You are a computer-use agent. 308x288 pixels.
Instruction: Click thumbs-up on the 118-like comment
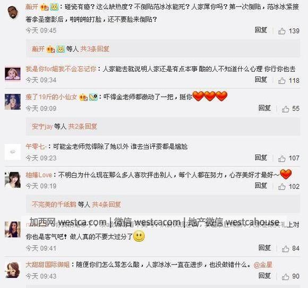pos(281,81)
